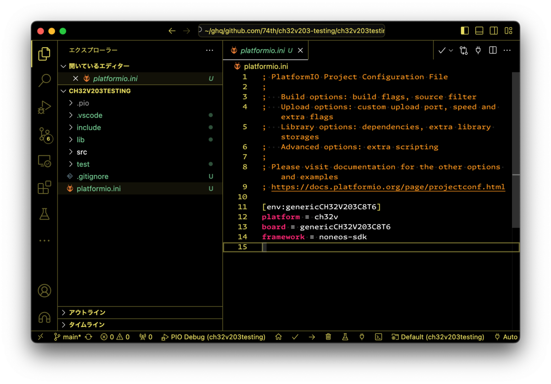This screenshot has width=551, height=384.
Task: Close platformio.ini in open editors list
Action: [x=76, y=78]
